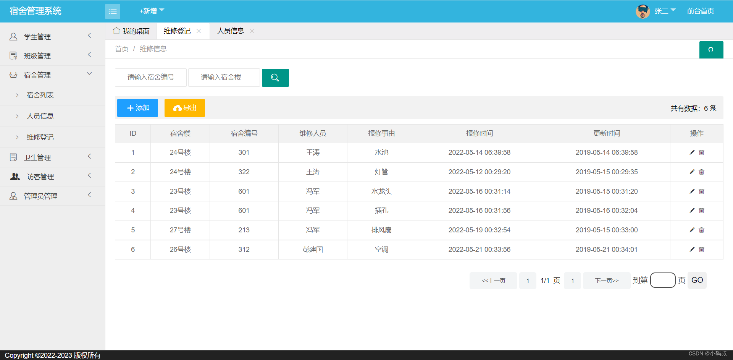
Task: Click the user avatar picture of 张三
Action: [x=643, y=11]
